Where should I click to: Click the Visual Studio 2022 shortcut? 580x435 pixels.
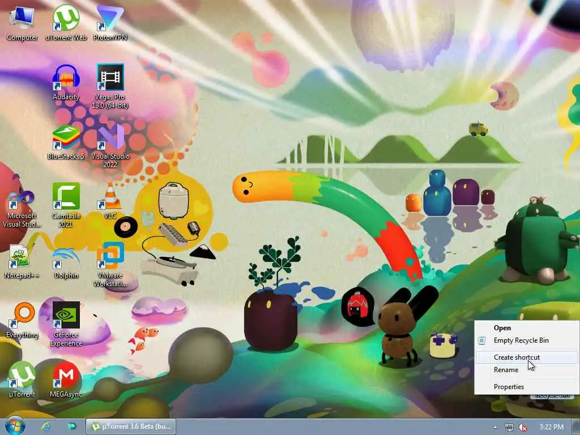[x=110, y=146]
